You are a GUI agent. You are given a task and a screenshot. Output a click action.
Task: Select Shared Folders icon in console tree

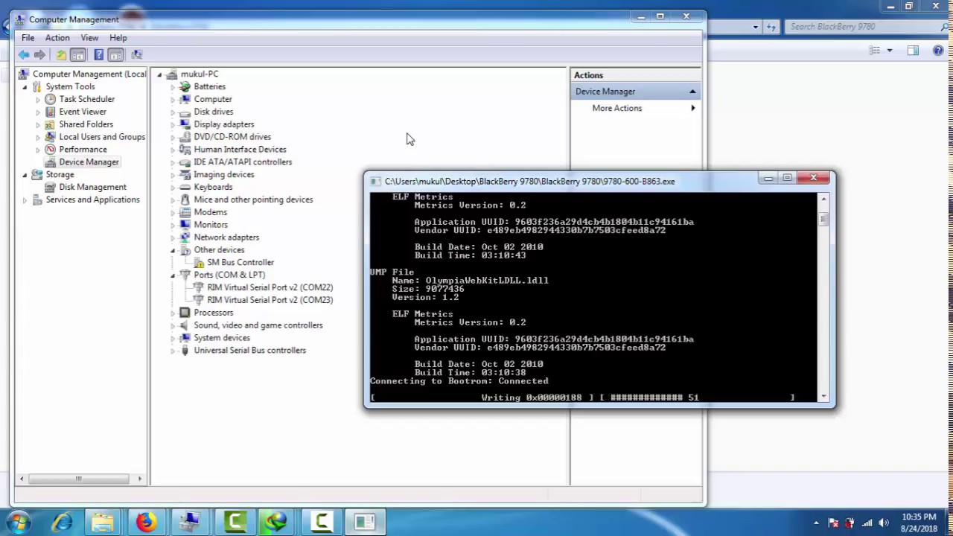point(50,124)
